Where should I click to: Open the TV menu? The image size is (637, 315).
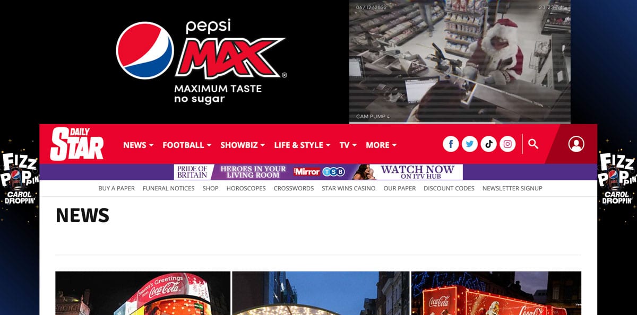(x=348, y=145)
